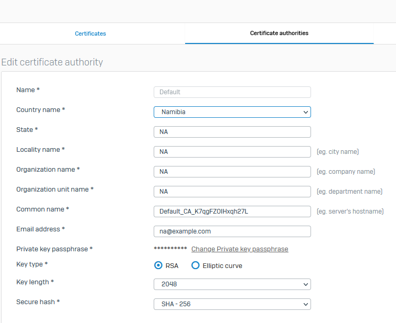
Task: Focus the State input field
Action: [x=232, y=132]
